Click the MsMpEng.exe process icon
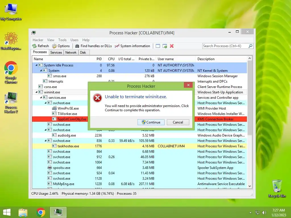Viewport: 291px width, 218px height. click(x=49, y=184)
